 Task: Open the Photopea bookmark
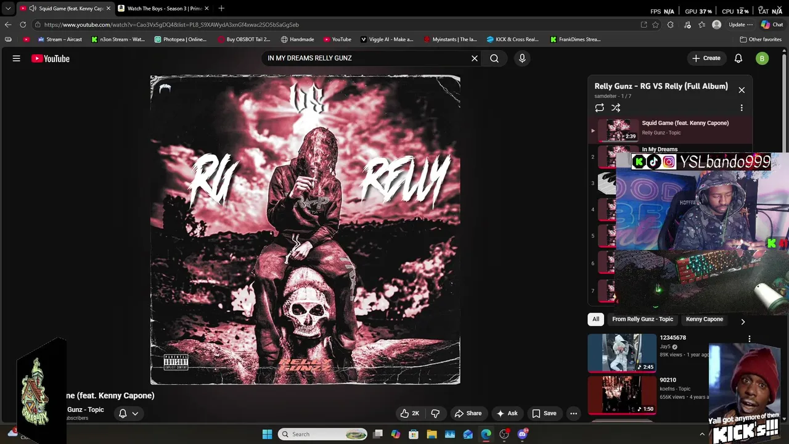[181, 39]
